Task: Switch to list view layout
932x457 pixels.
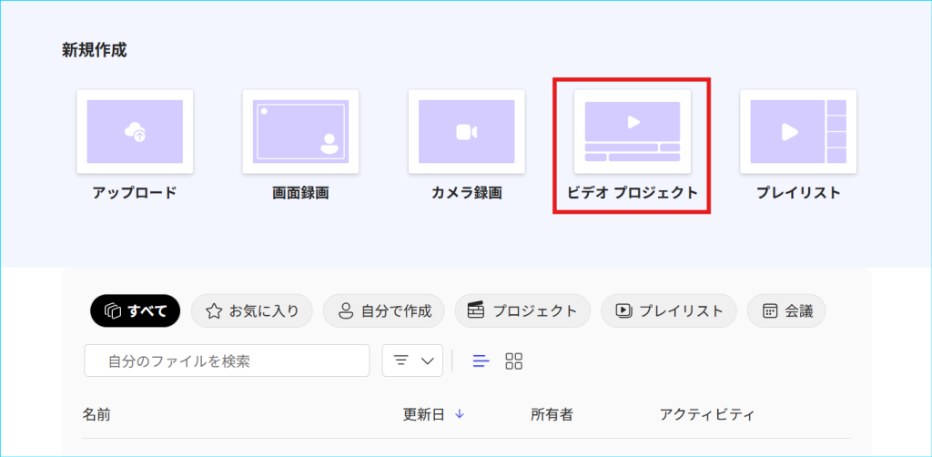Action: pyautogui.click(x=481, y=361)
